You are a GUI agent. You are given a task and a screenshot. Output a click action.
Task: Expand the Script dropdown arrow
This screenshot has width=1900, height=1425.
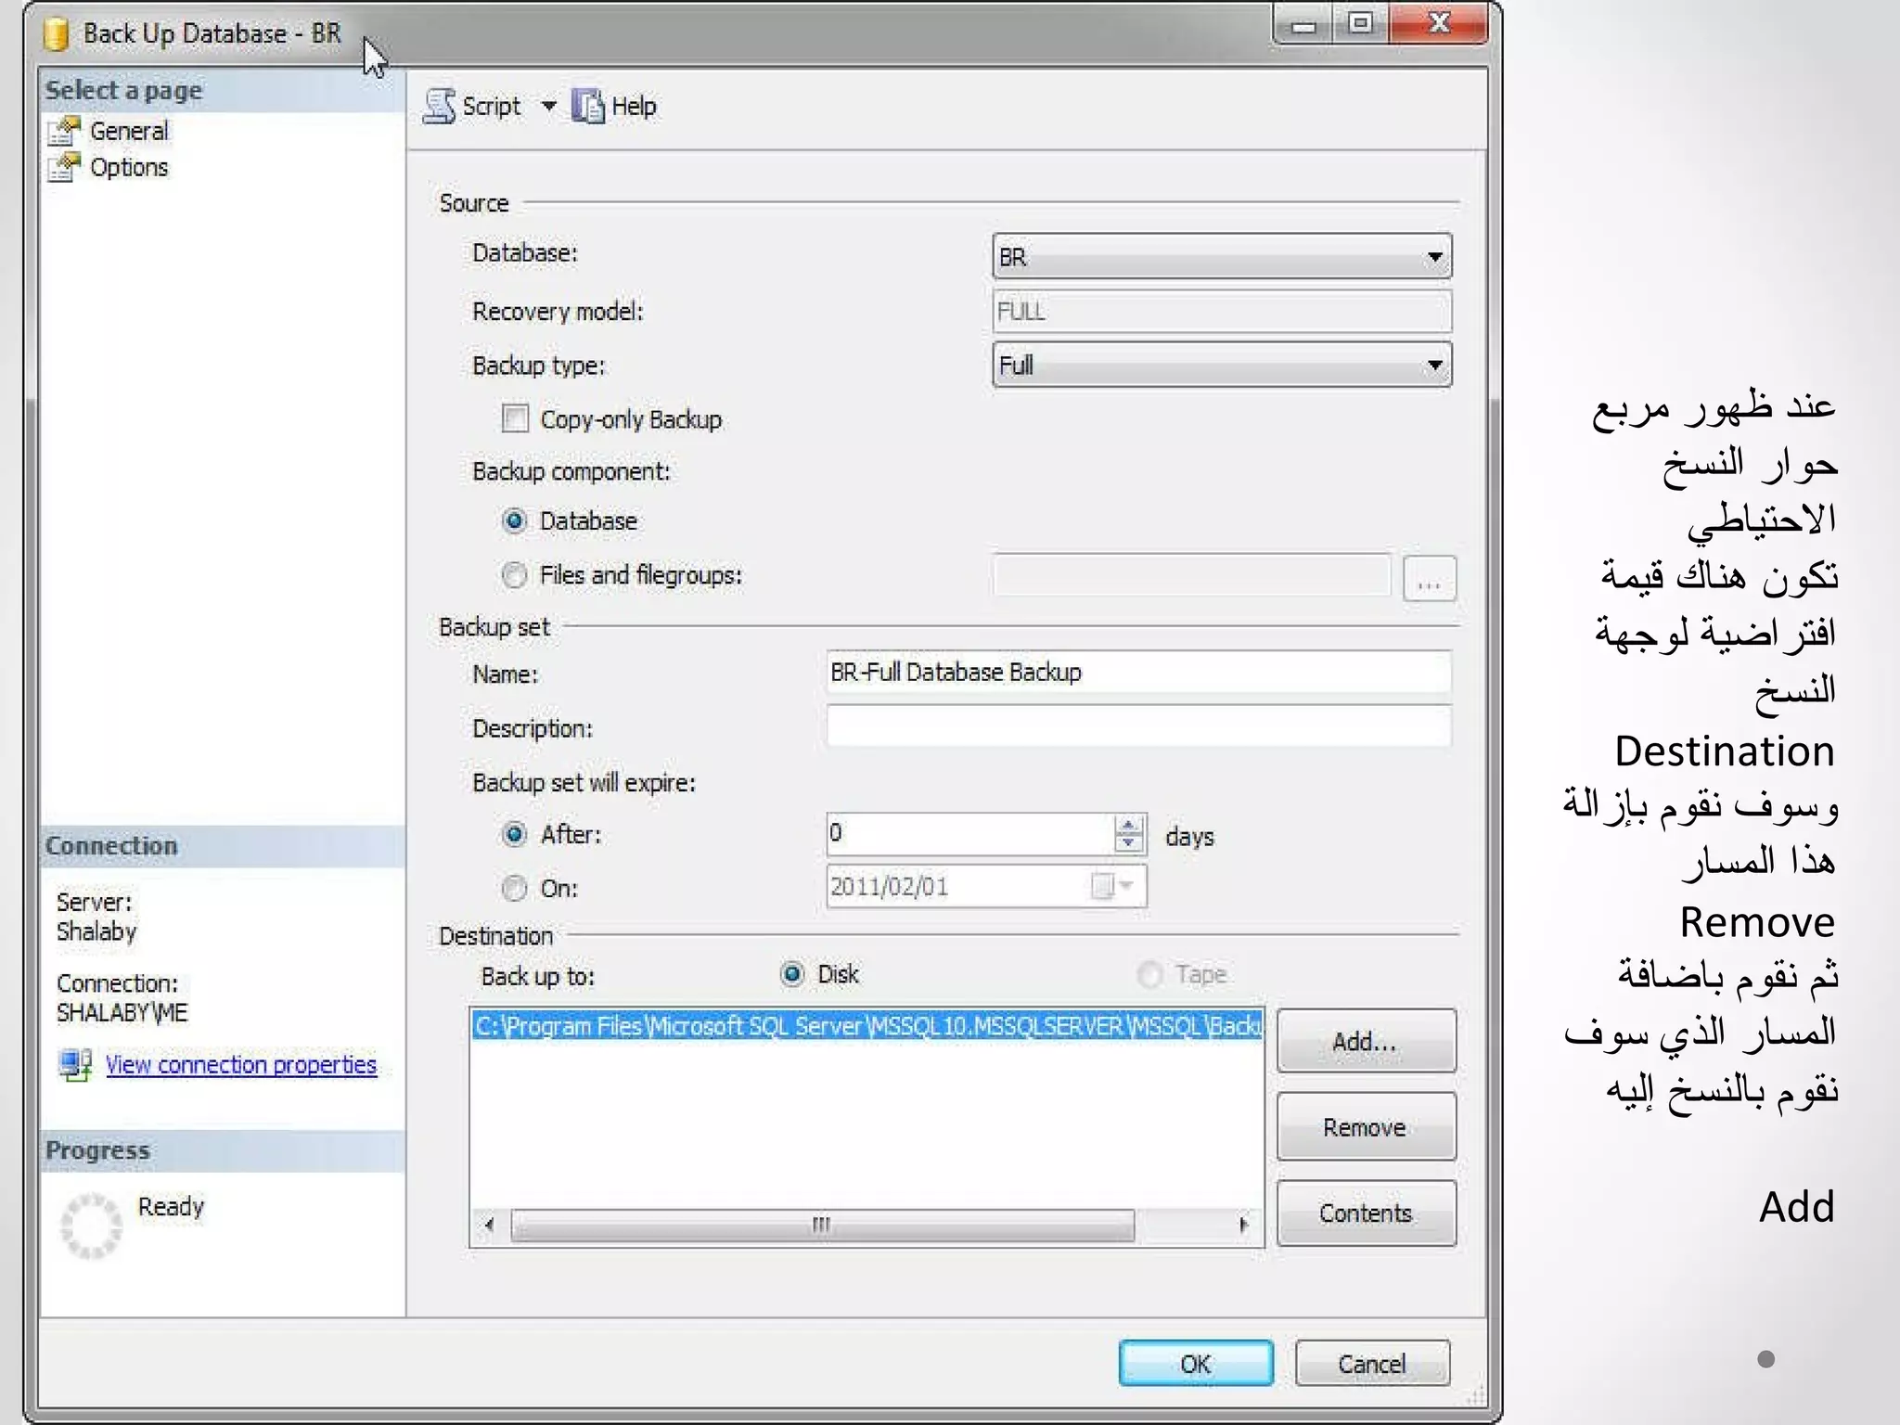(549, 107)
